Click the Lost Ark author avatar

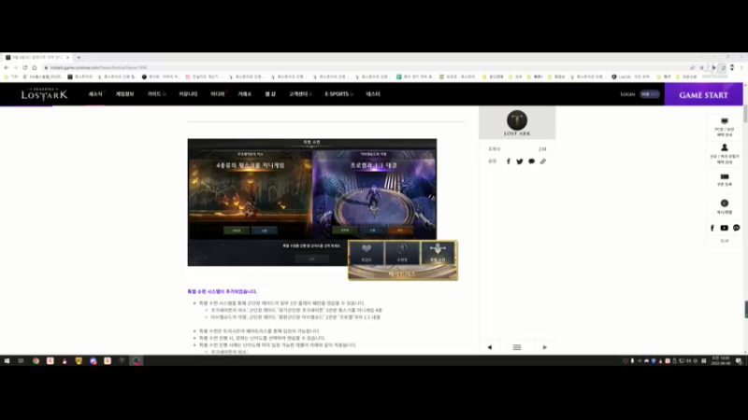point(517,120)
